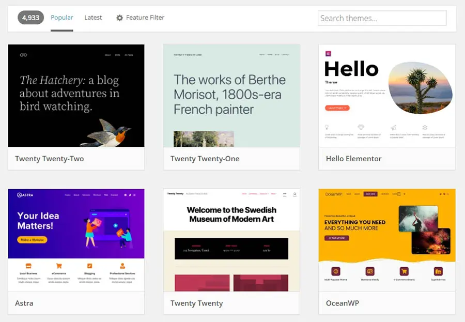The width and height of the screenshot is (465, 322).
Task: Click the Professional Services person icon in Astra
Action: pyautogui.click(x=122, y=265)
